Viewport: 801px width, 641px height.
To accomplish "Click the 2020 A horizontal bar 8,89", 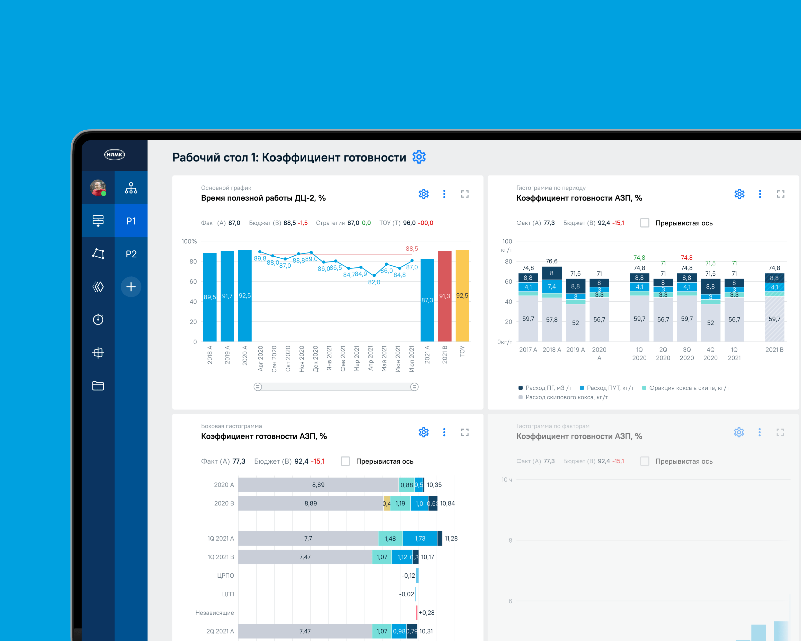I will click(x=318, y=485).
